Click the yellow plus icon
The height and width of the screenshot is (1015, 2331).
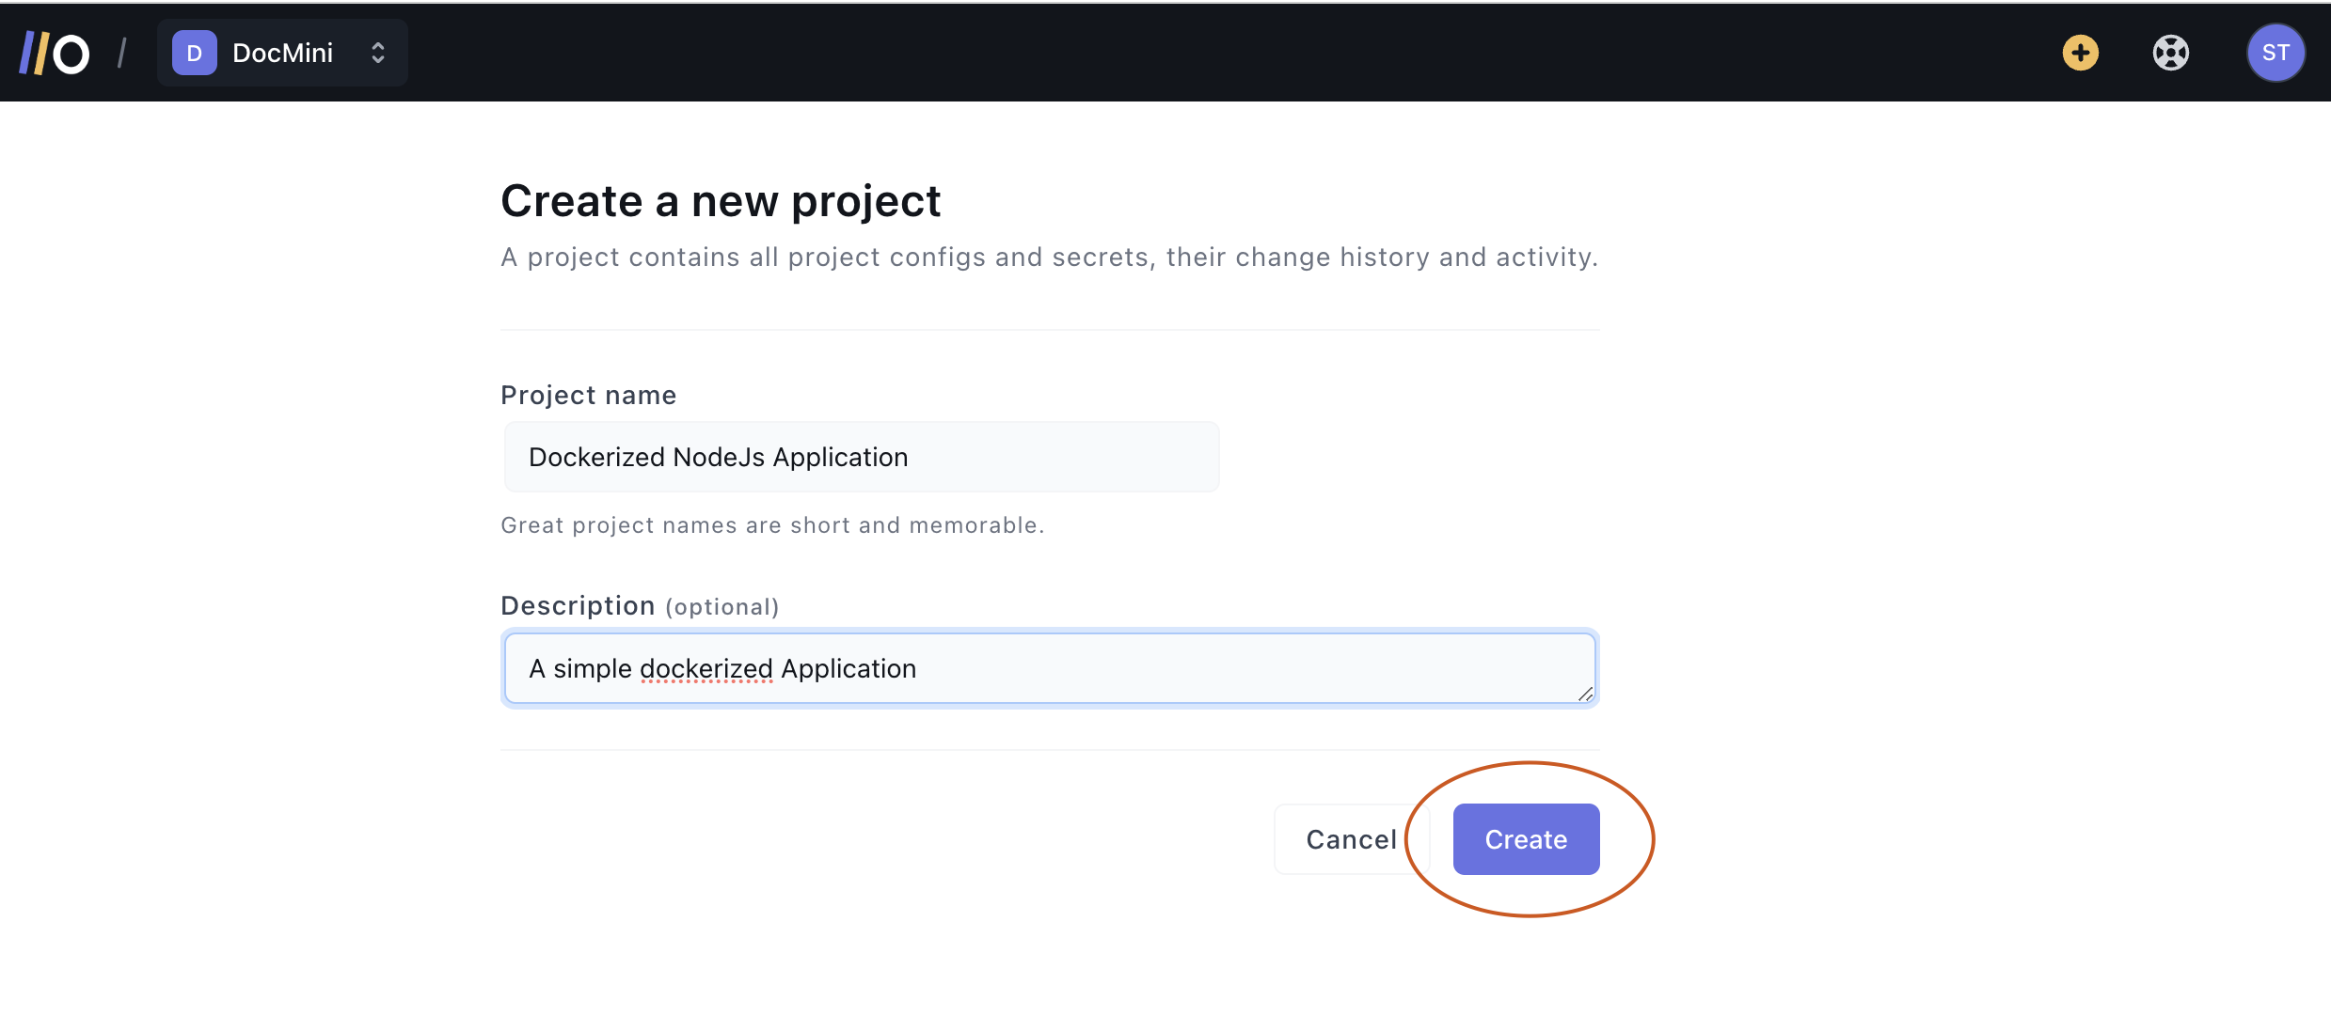pos(2080,53)
